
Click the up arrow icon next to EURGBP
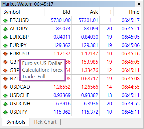tap(5, 37)
